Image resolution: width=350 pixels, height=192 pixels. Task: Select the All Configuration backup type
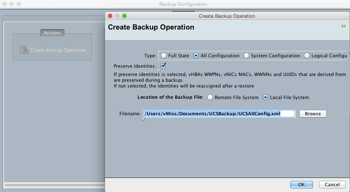point(196,56)
